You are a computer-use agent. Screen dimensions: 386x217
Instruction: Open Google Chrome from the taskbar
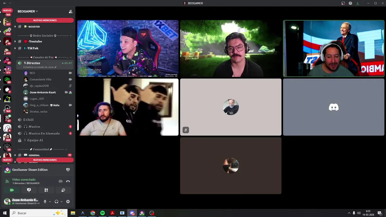93,213
